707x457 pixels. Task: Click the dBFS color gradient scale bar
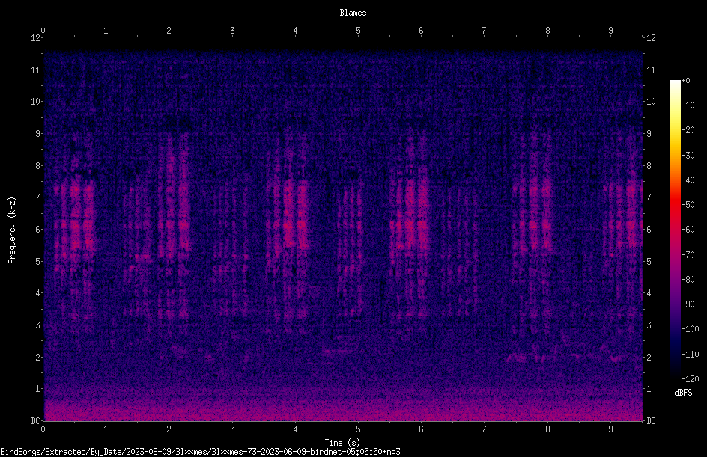tap(675, 229)
